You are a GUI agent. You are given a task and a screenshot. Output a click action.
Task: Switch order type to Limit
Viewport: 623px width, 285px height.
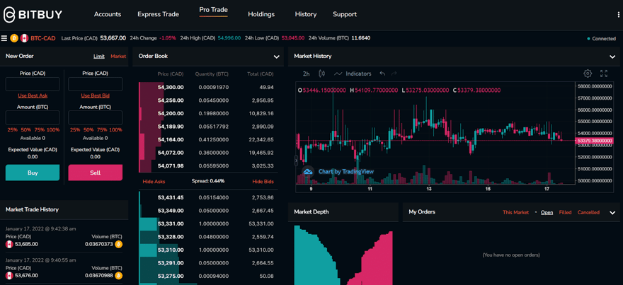pos(99,57)
